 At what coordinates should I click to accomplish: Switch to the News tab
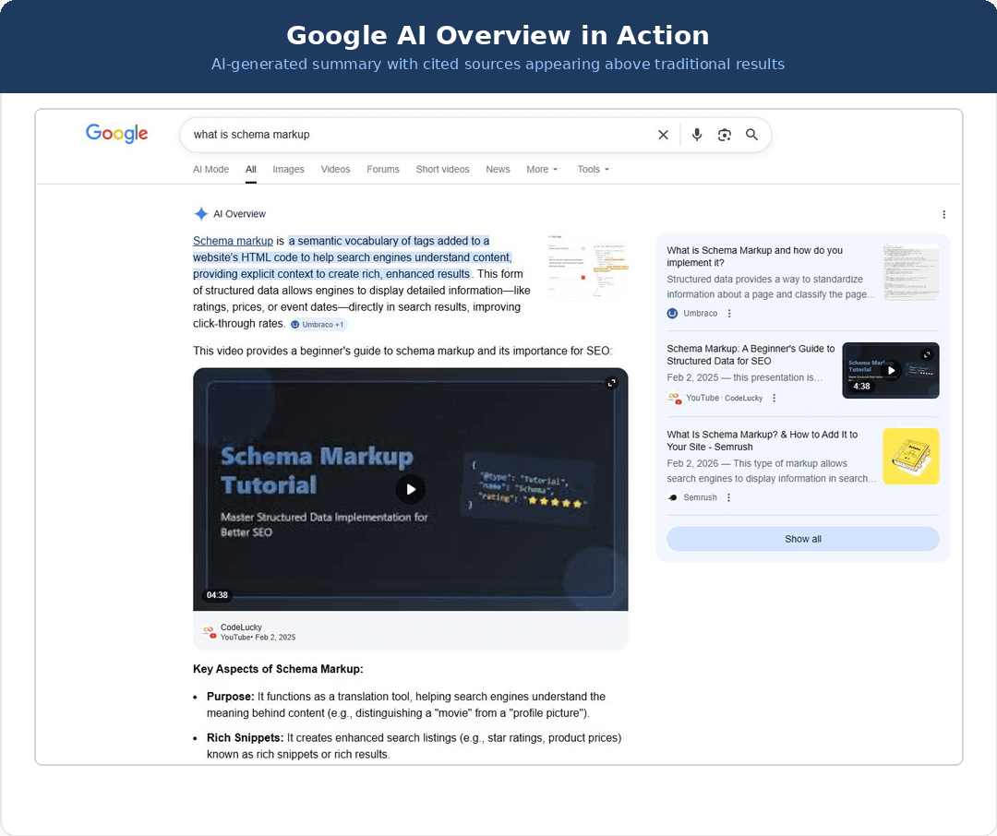498,169
